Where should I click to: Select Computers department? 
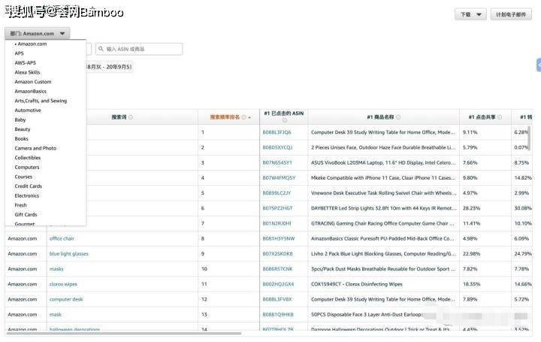27,167
